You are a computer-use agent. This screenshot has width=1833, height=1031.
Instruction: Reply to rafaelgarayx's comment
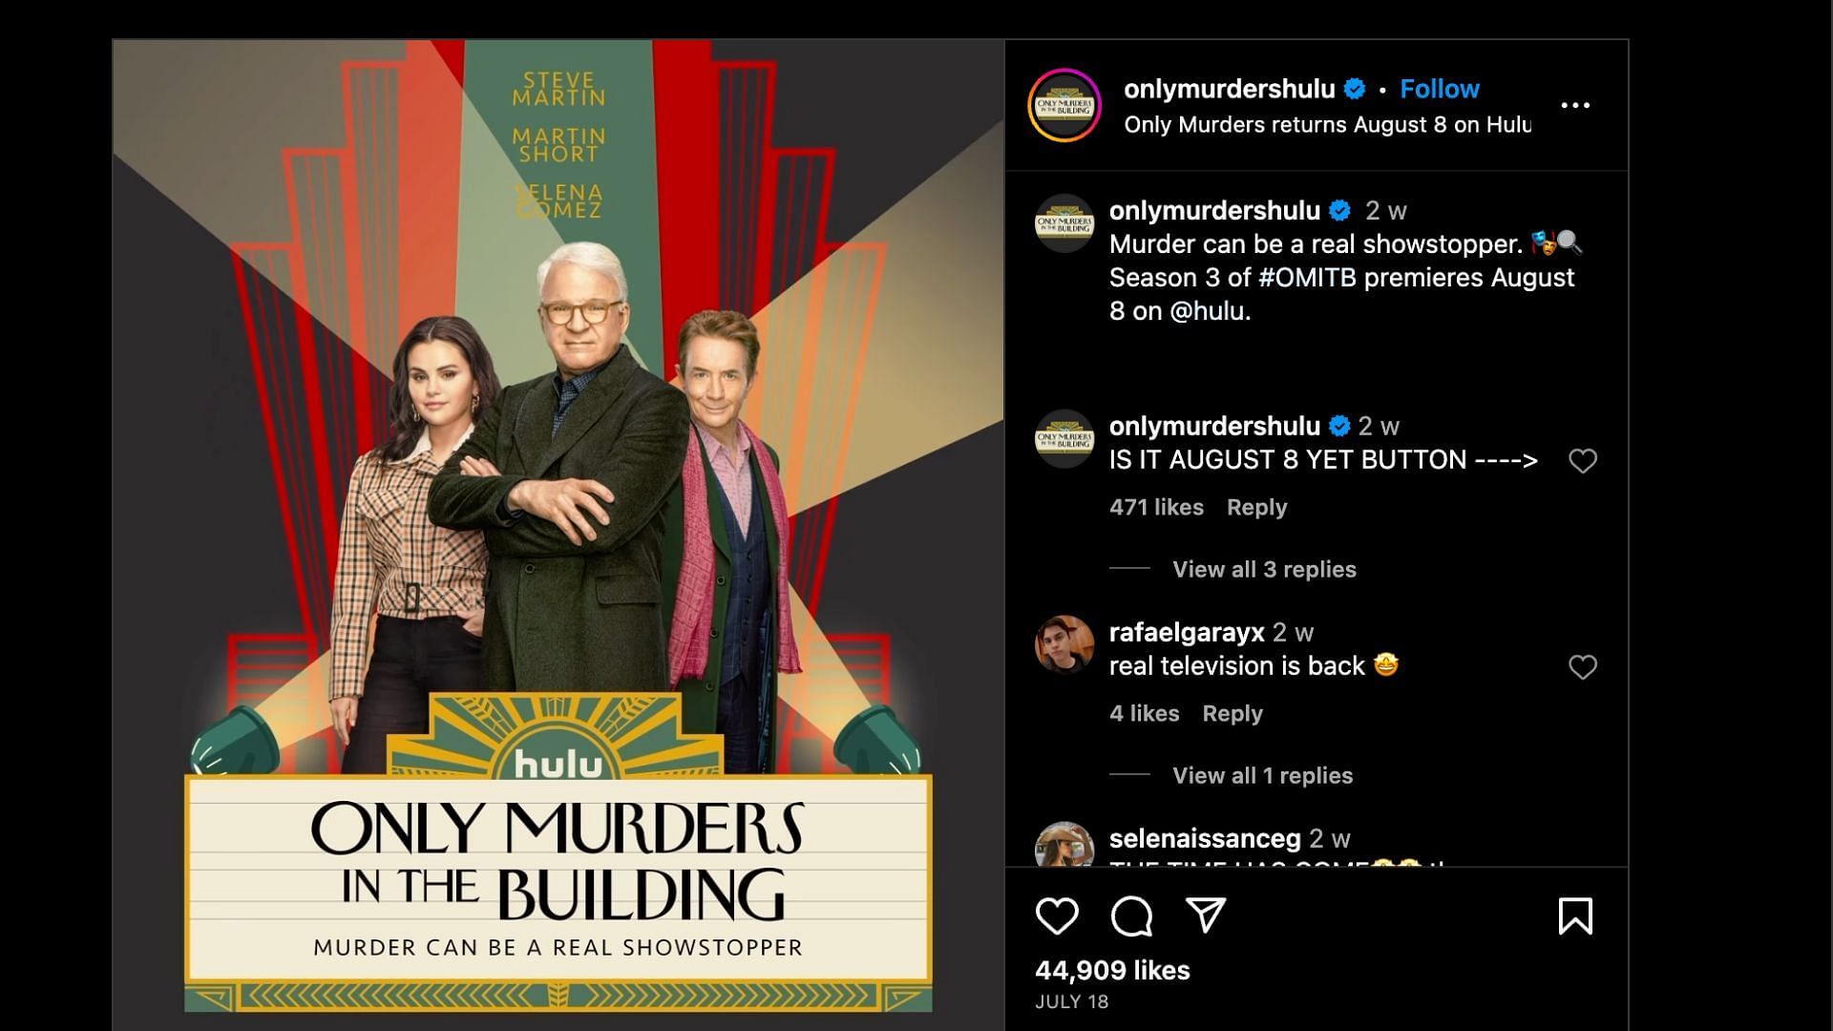pyautogui.click(x=1233, y=713)
